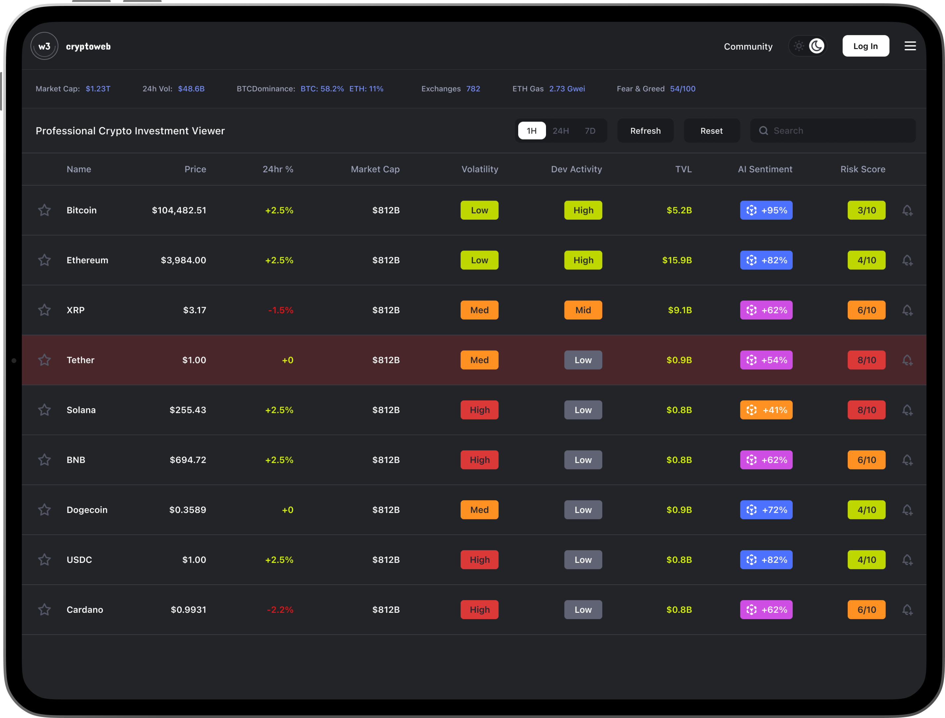Select the 24H timeframe tab

pos(560,131)
